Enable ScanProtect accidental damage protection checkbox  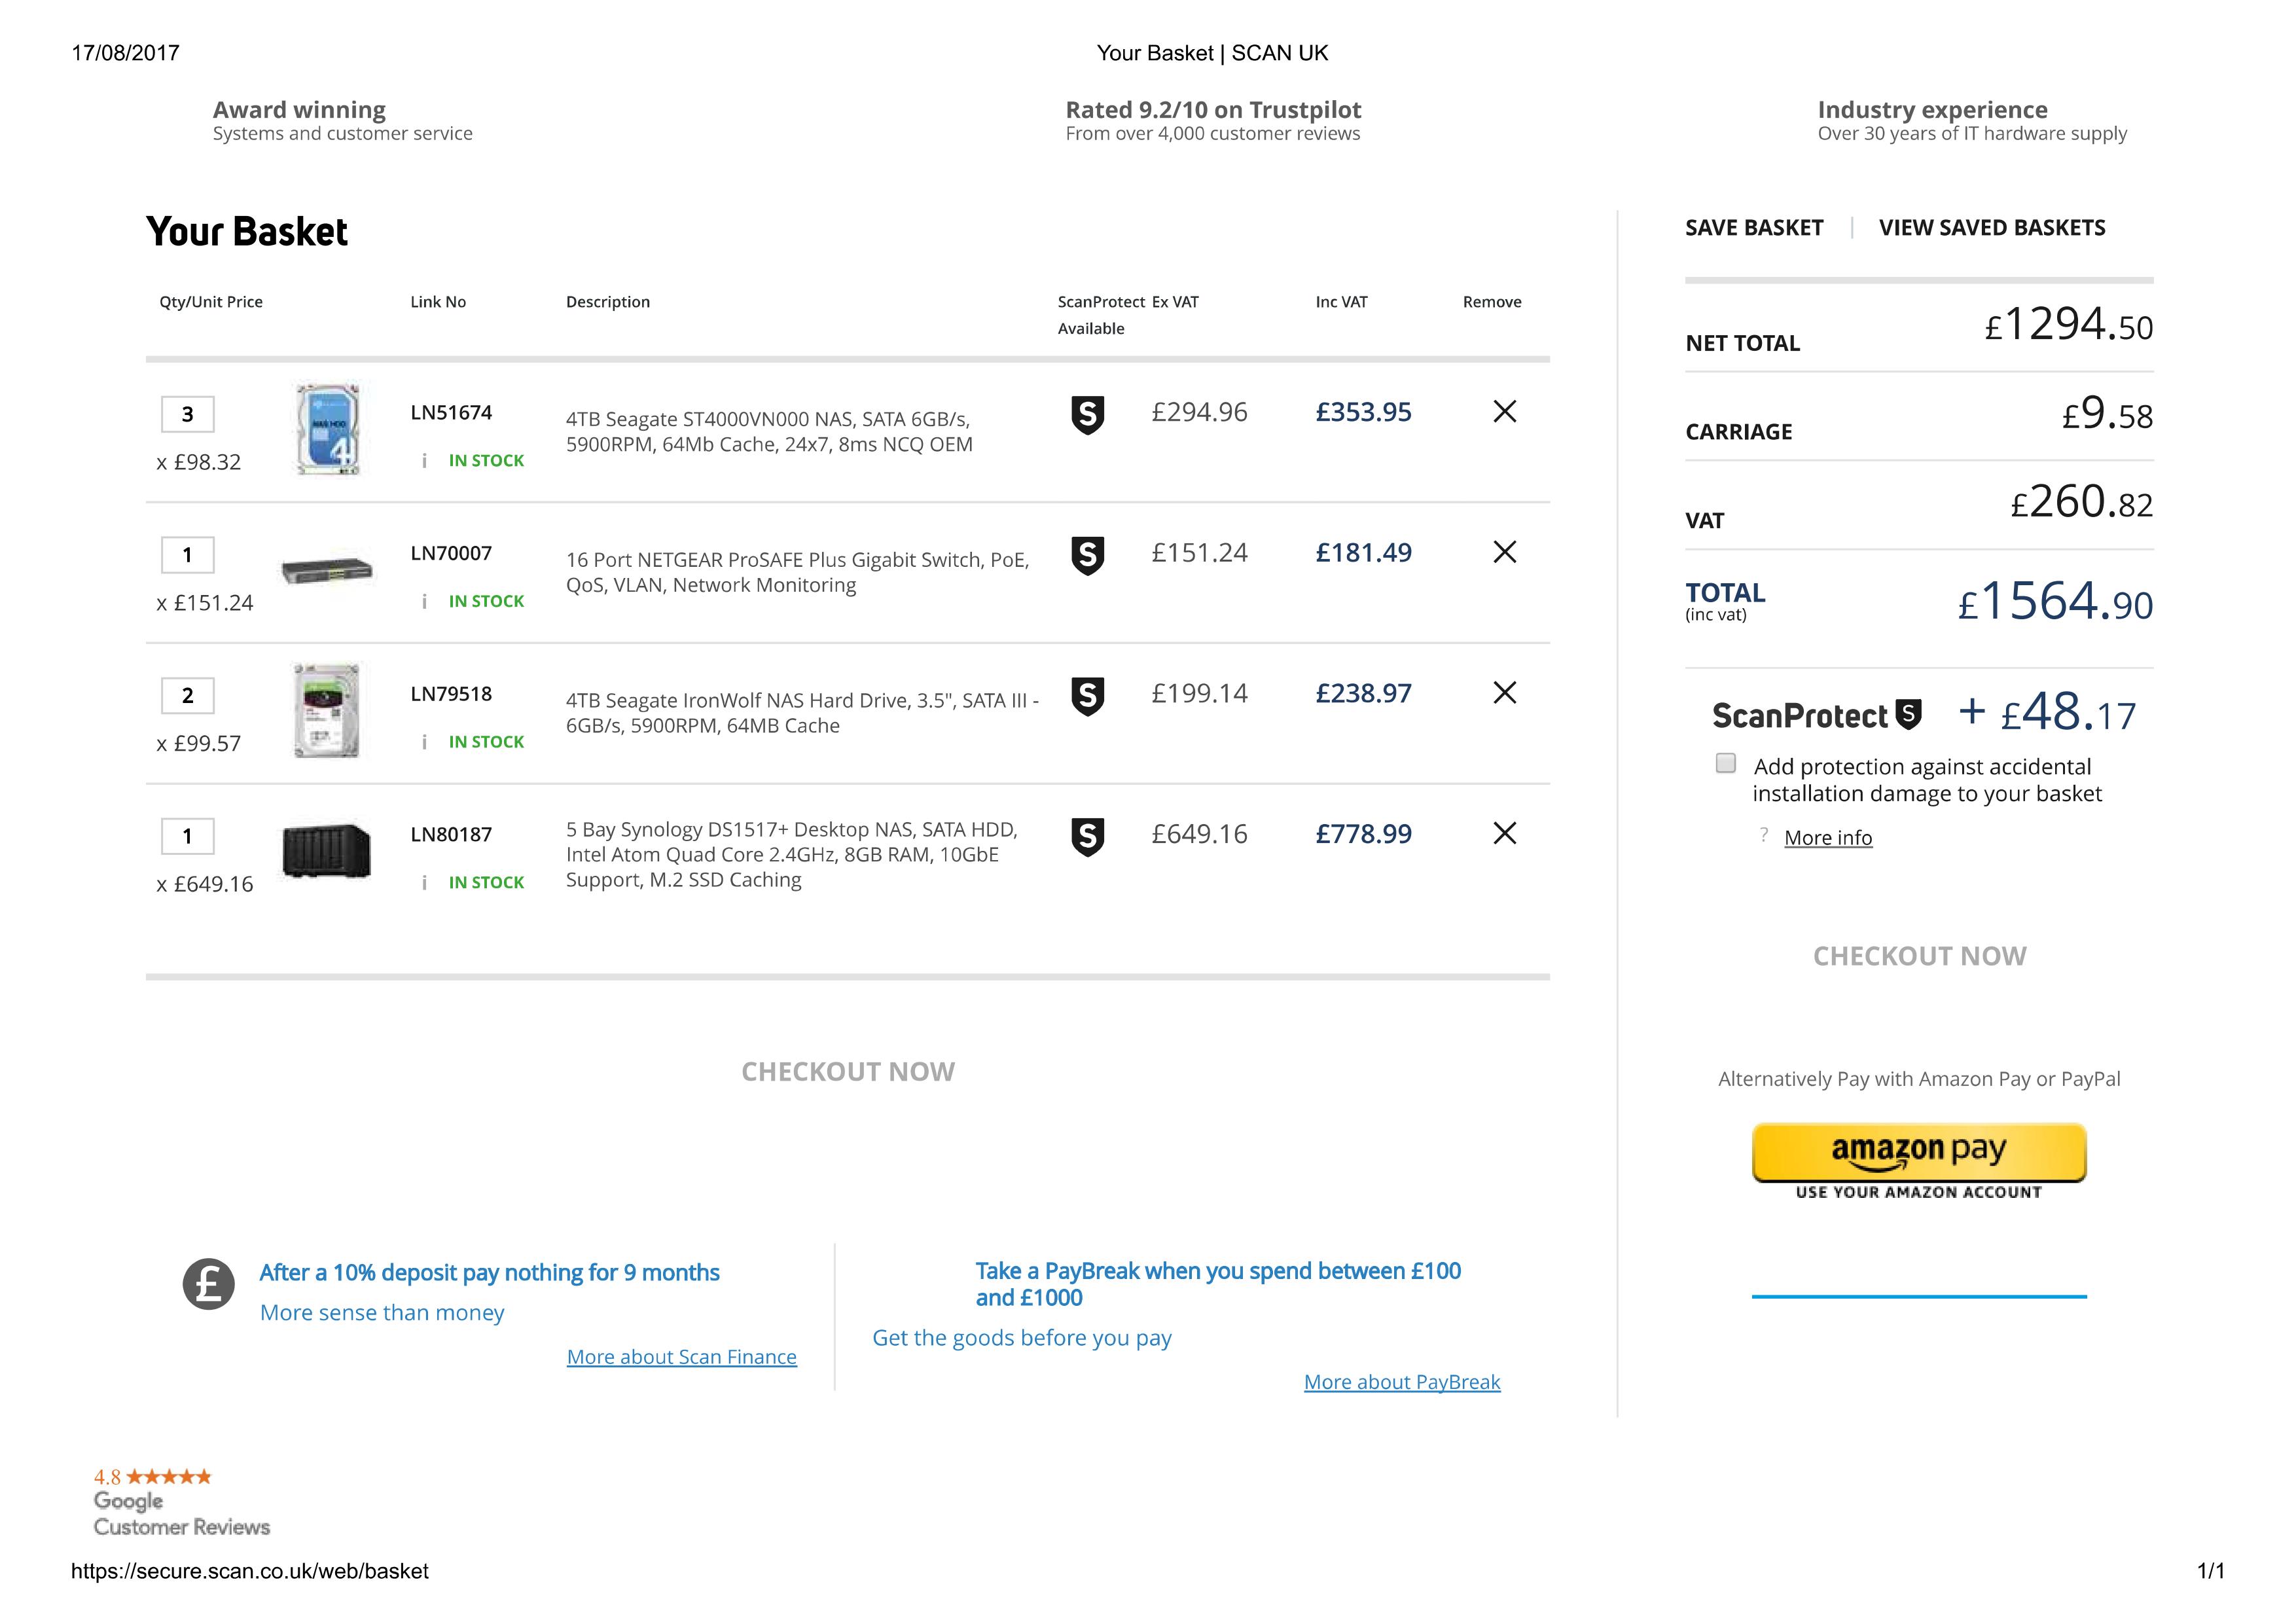pos(1725,763)
